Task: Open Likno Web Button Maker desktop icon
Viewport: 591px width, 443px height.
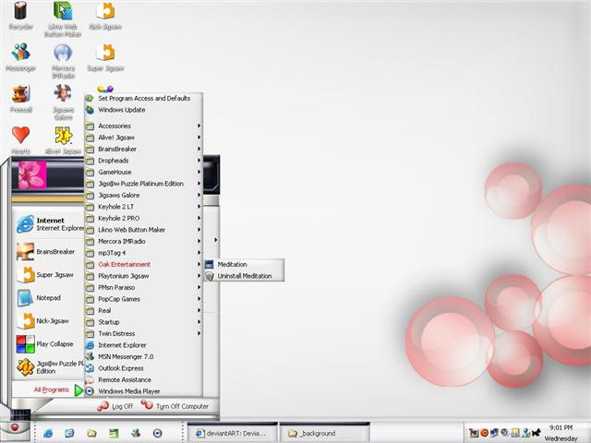Action: [x=63, y=18]
